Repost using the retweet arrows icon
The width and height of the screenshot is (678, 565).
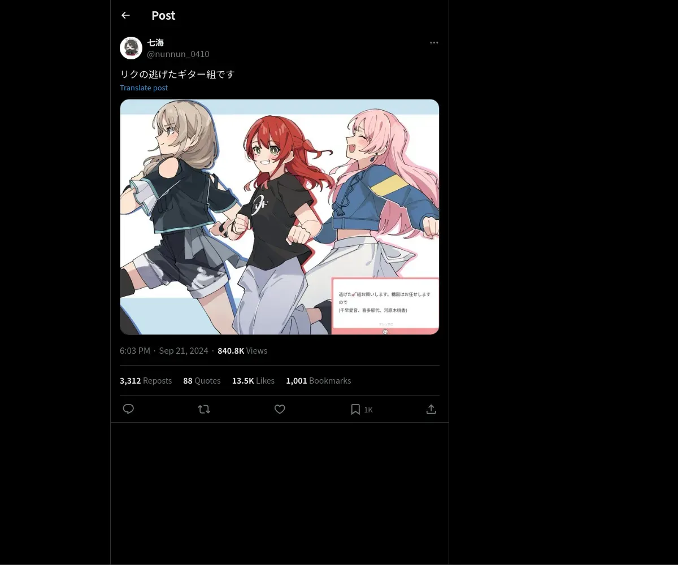(x=204, y=409)
